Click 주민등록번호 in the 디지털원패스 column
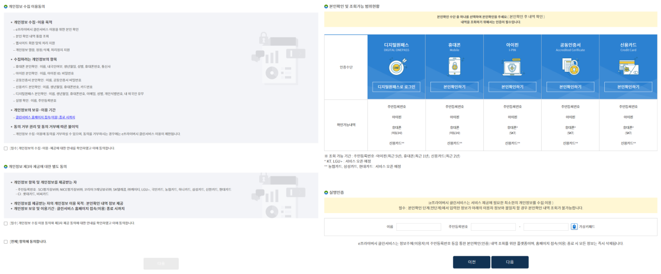 396,107
